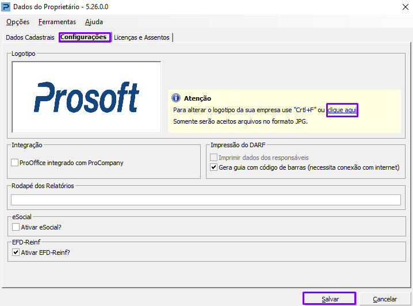This screenshot has width=413, height=306.
Task: Toggle Imprimir dados dos responsáveis checkbox
Action: pyautogui.click(x=213, y=158)
